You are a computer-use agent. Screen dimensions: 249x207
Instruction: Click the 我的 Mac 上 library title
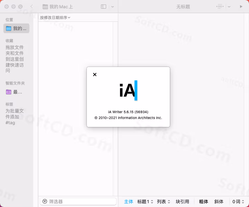pyautogui.click(x=61, y=7)
